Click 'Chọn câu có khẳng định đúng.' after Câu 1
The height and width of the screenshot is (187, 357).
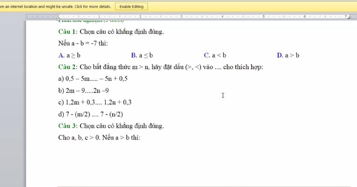click(122, 32)
